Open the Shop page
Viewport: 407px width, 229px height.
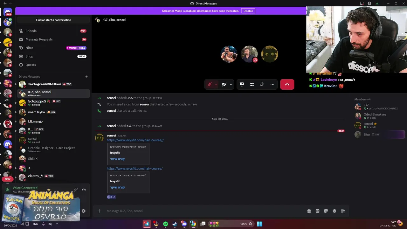(53, 56)
